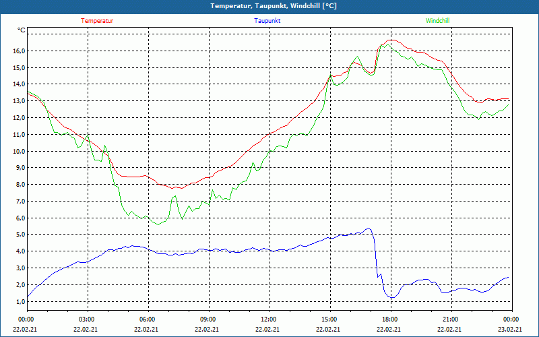Click the 12,0 y-axis value

20,118
